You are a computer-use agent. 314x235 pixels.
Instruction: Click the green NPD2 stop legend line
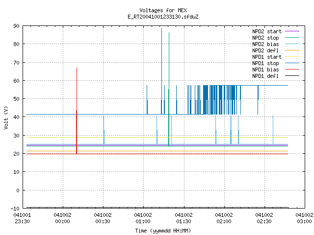pyautogui.click(x=292, y=37)
